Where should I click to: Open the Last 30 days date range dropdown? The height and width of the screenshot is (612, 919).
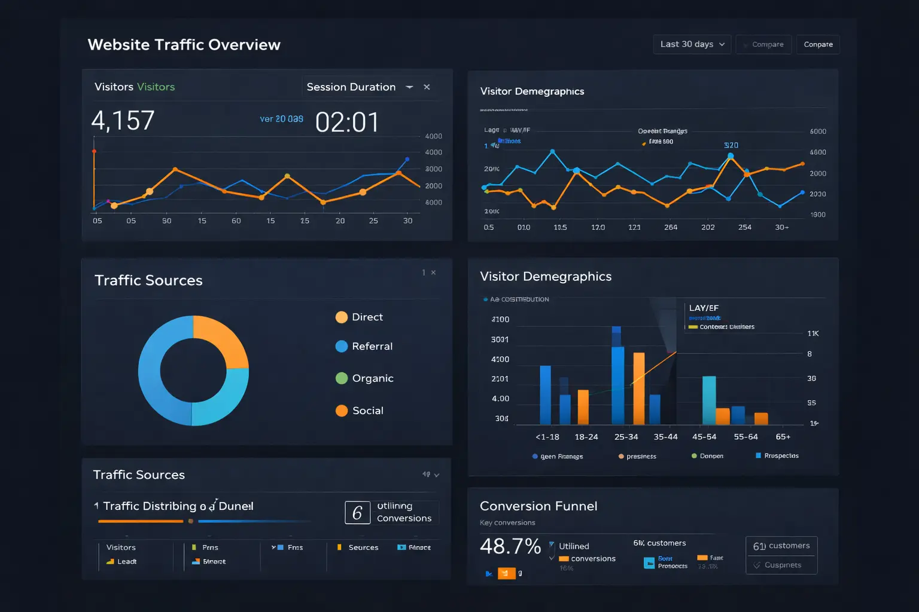click(692, 44)
